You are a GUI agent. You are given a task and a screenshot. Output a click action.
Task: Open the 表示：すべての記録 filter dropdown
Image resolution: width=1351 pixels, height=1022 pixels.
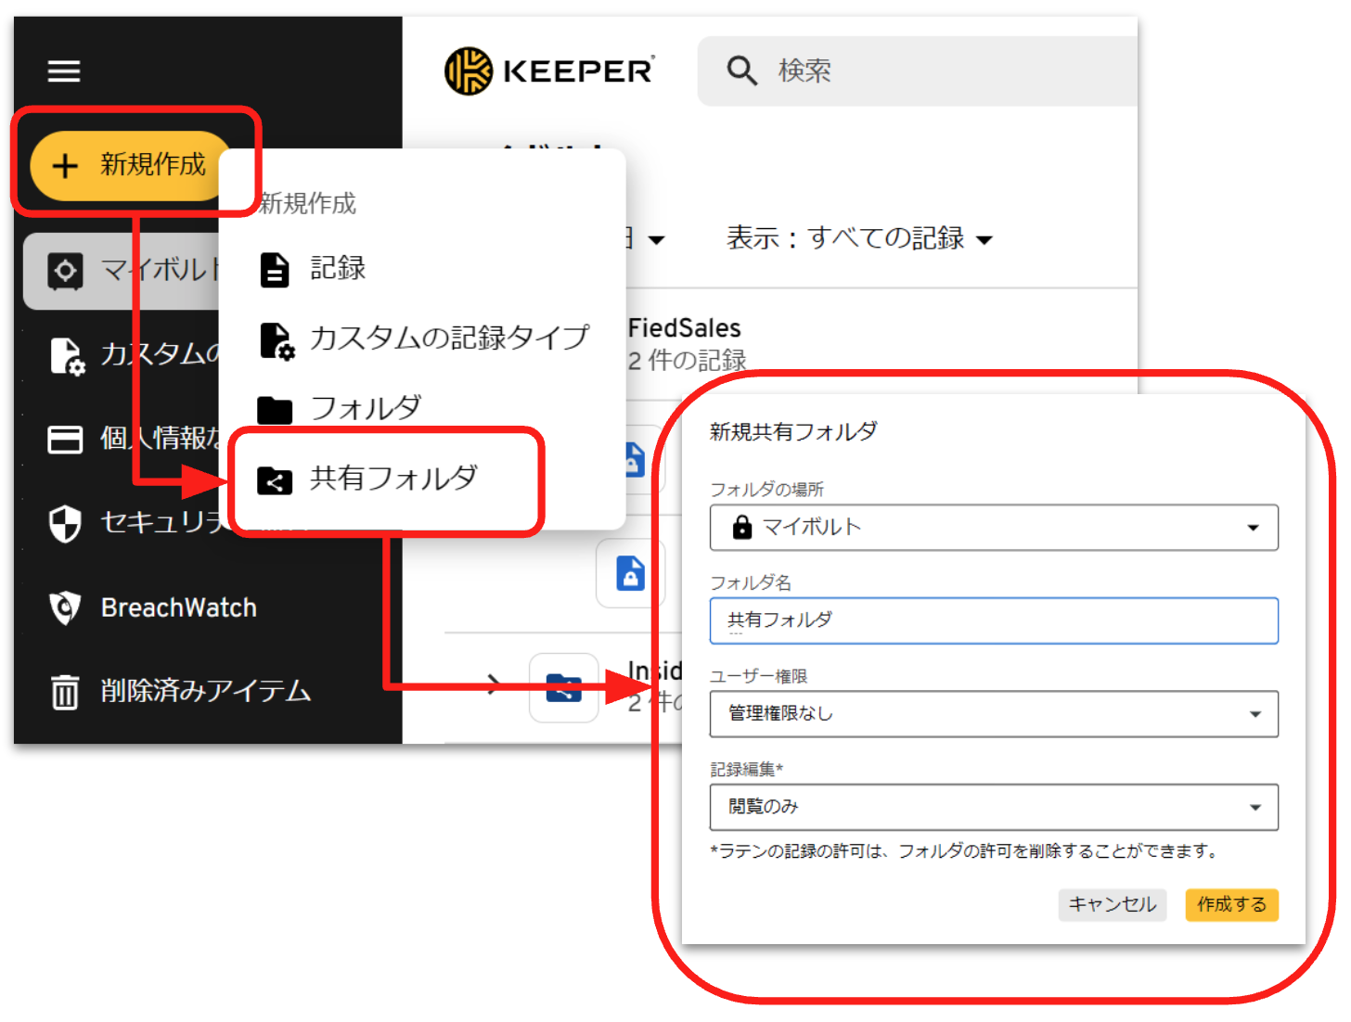(859, 238)
